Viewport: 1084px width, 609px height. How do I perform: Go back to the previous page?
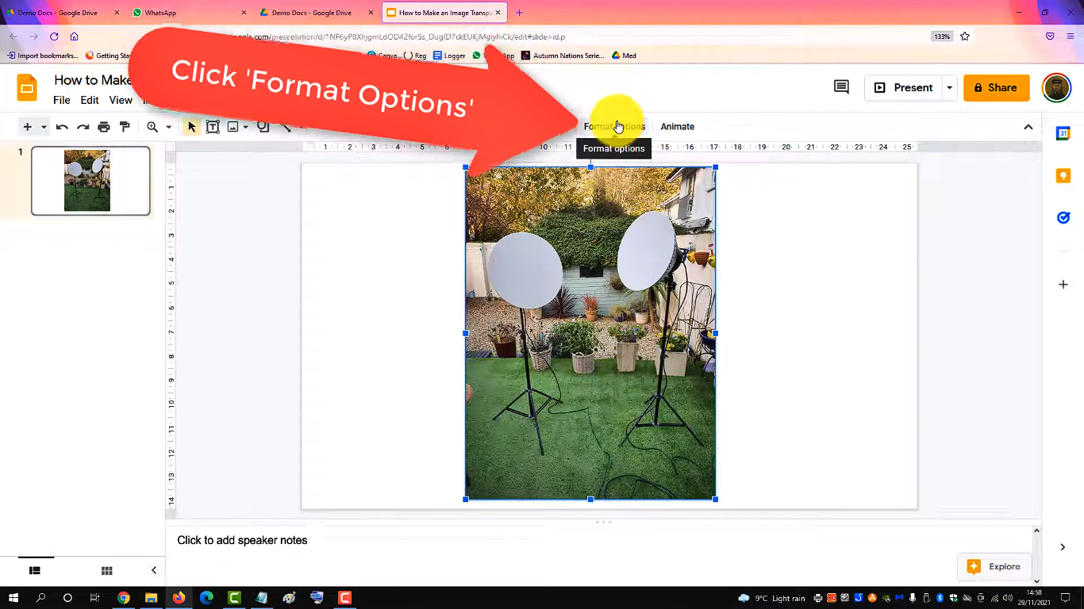point(13,36)
